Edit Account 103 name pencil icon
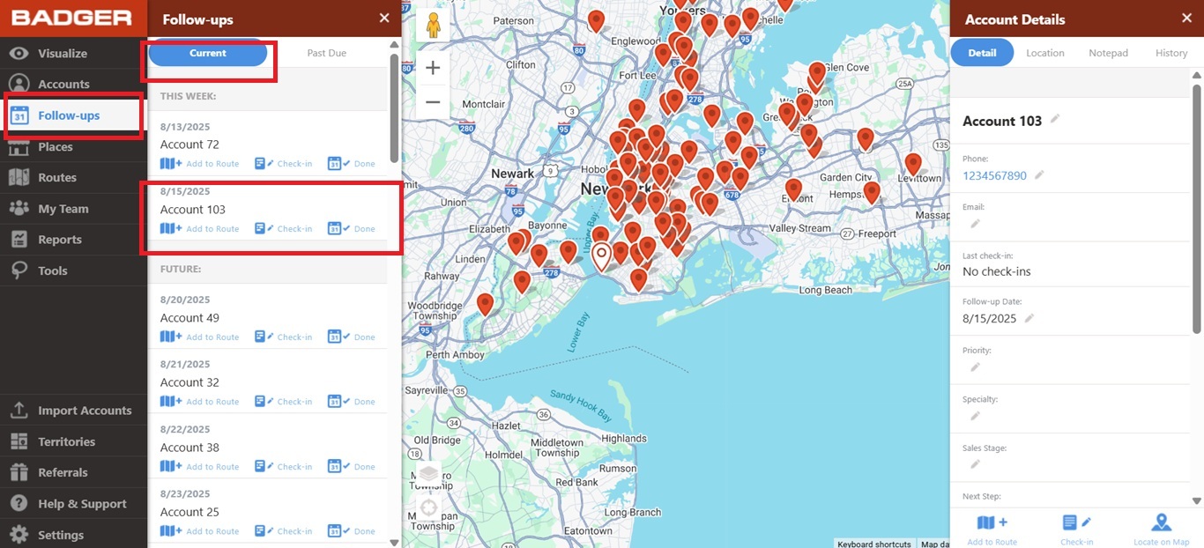This screenshot has width=1204, height=548. point(1055,120)
